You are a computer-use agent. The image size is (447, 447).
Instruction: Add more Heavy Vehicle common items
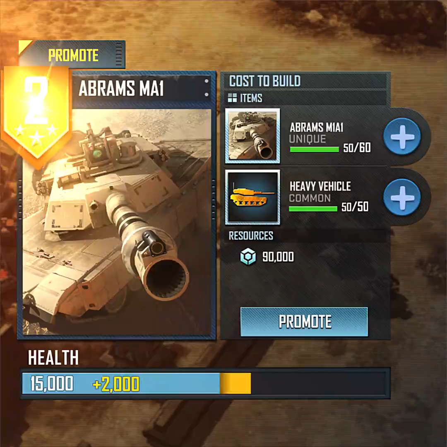(x=402, y=197)
